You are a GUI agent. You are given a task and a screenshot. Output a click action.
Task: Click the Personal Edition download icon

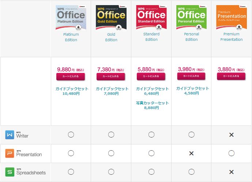point(199,27)
